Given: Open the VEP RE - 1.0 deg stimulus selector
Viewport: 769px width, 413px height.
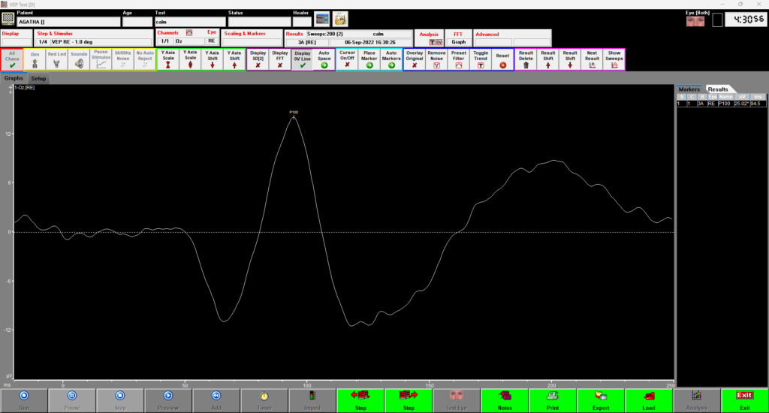Looking at the screenshot, I should [x=94, y=42].
